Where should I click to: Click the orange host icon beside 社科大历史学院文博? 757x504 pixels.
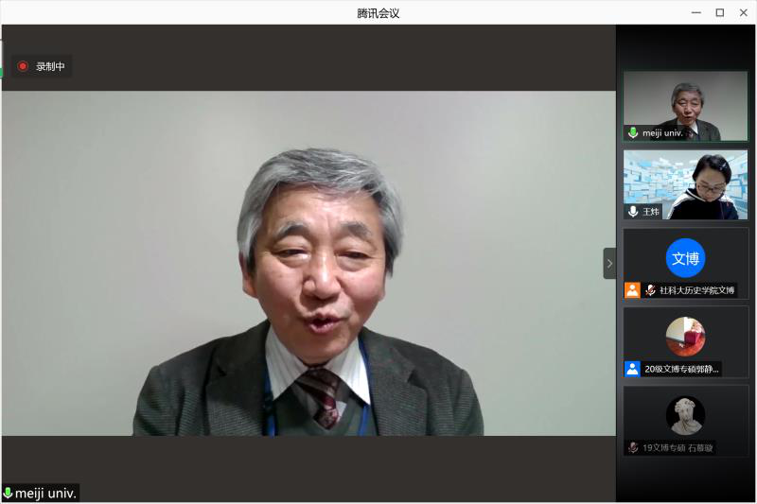point(632,290)
